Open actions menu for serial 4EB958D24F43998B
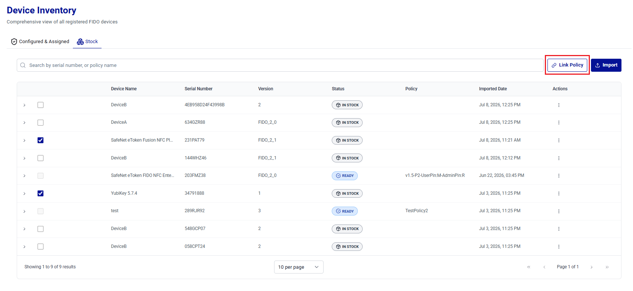The height and width of the screenshot is (291, 633). 559,105
